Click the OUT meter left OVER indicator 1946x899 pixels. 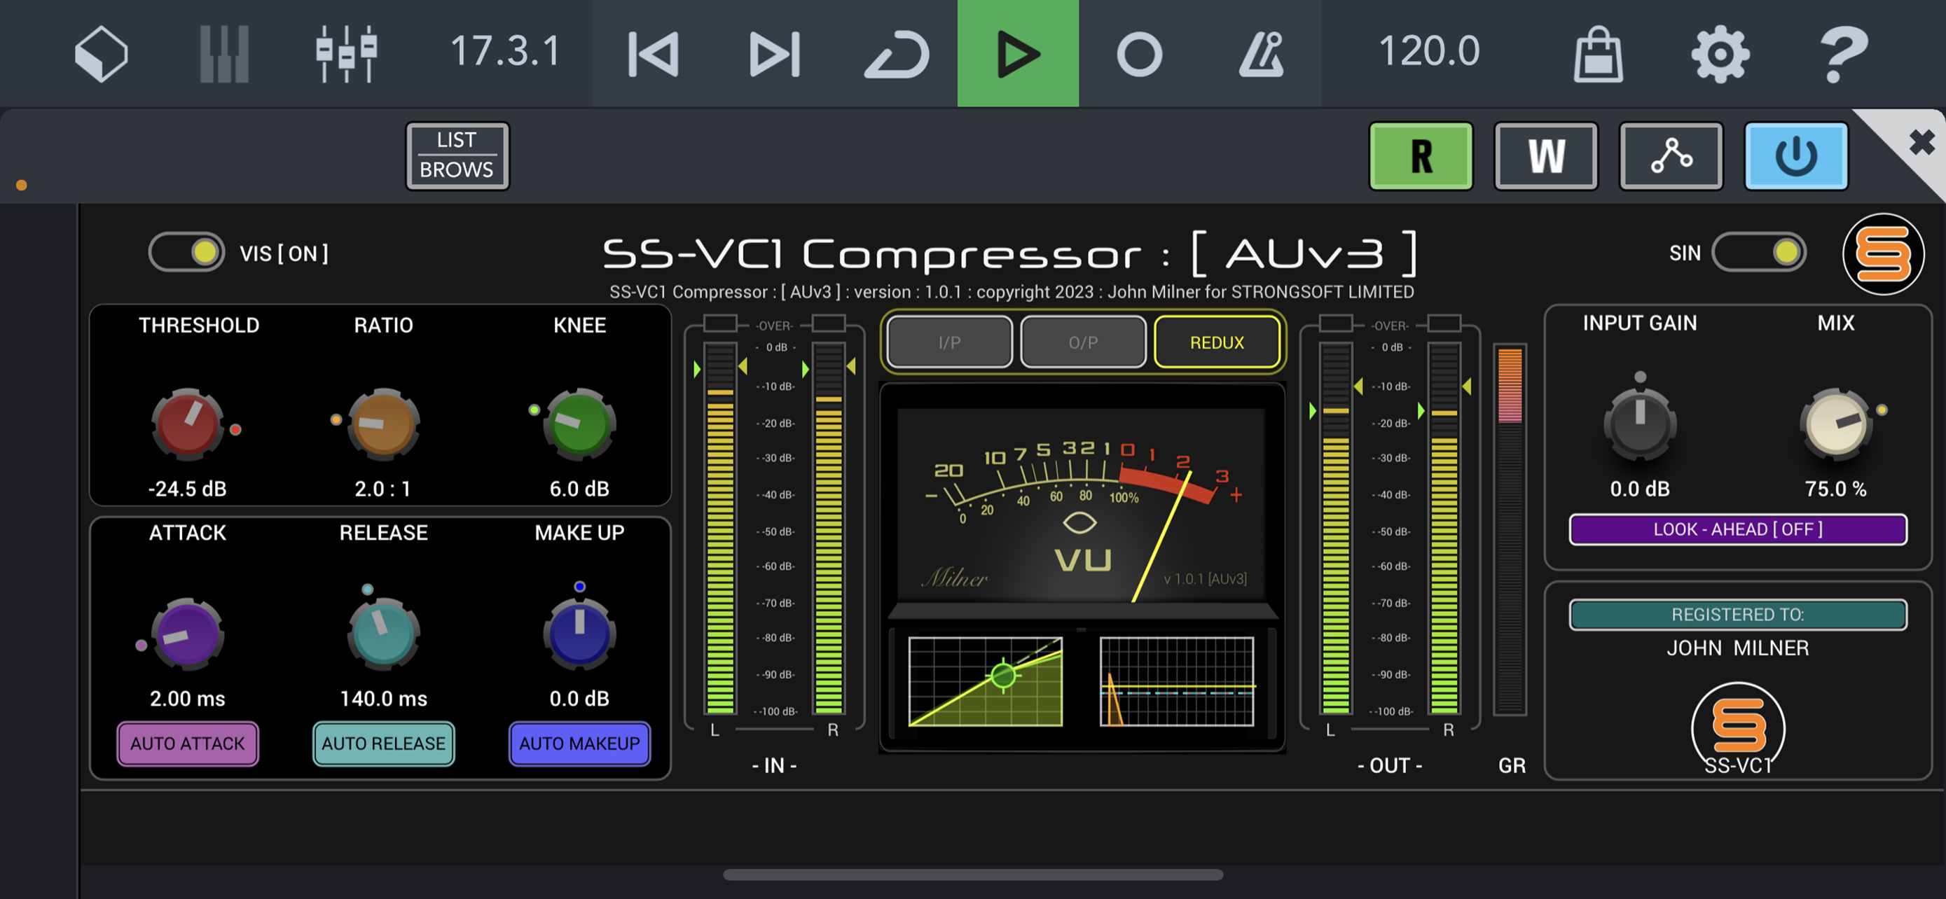(1336, 323)
